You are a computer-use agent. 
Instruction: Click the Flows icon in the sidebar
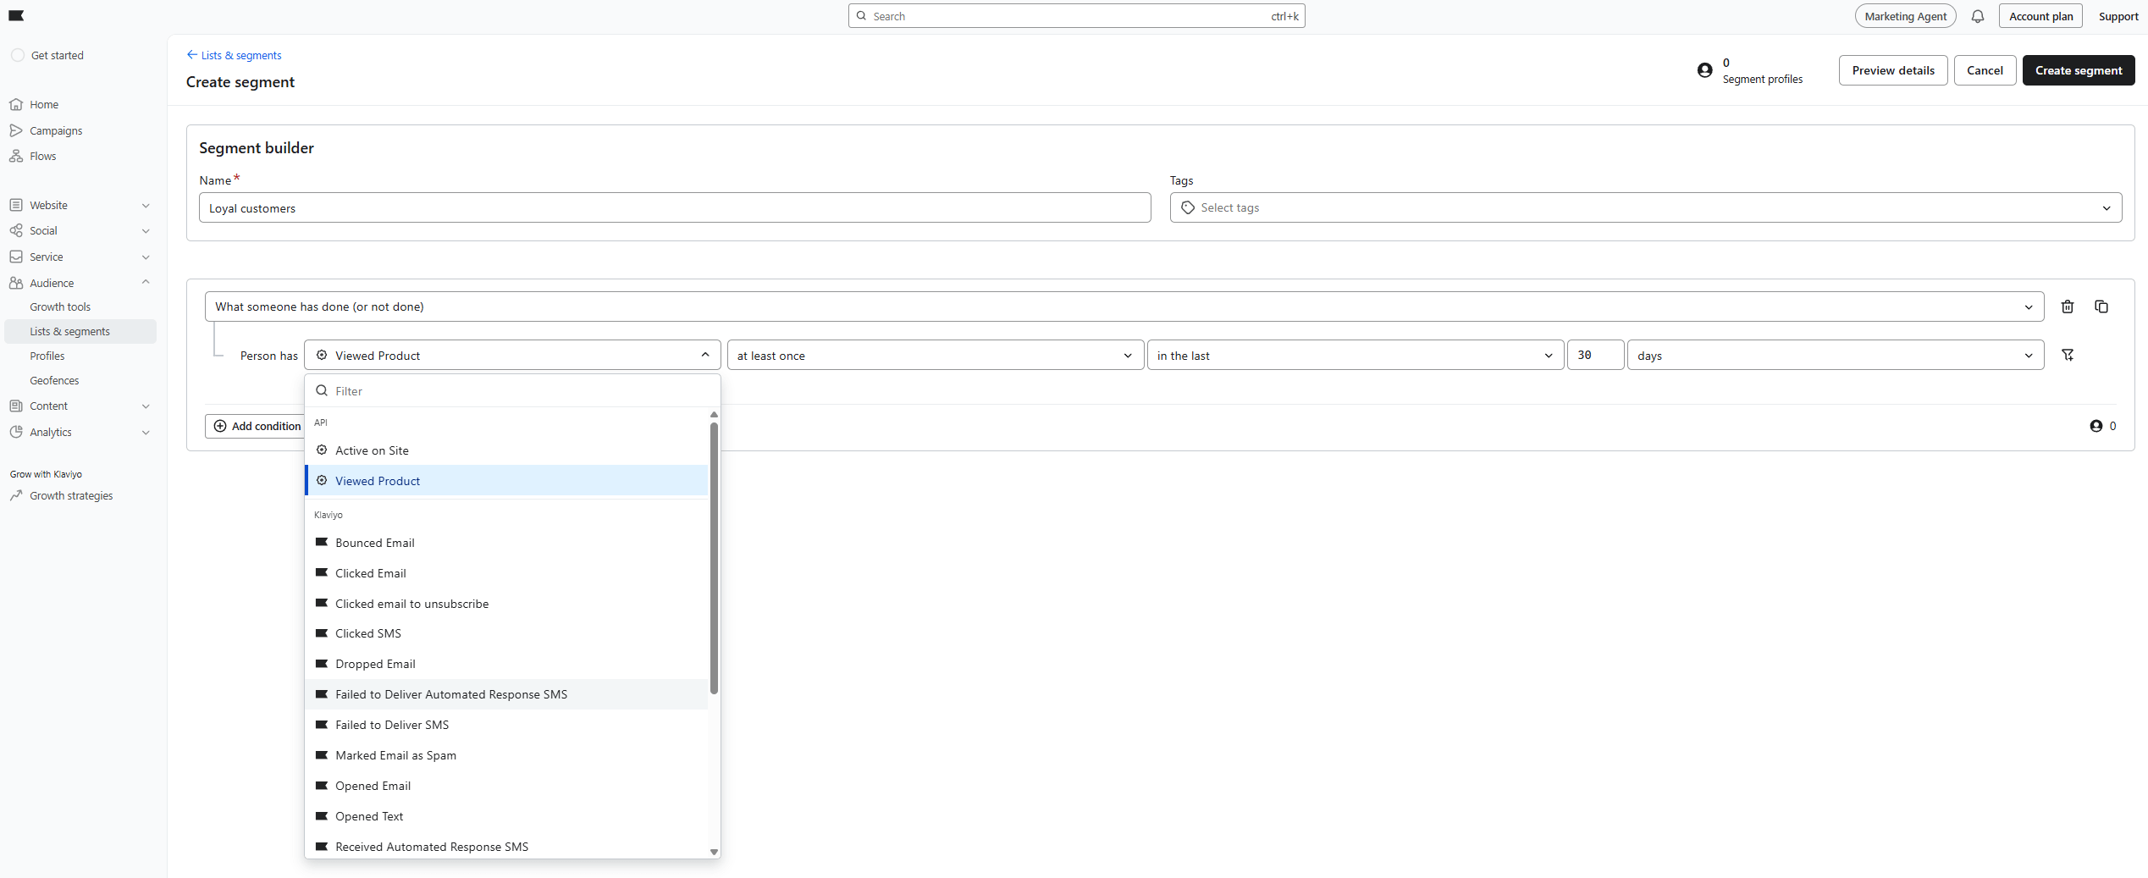(18, 156)
